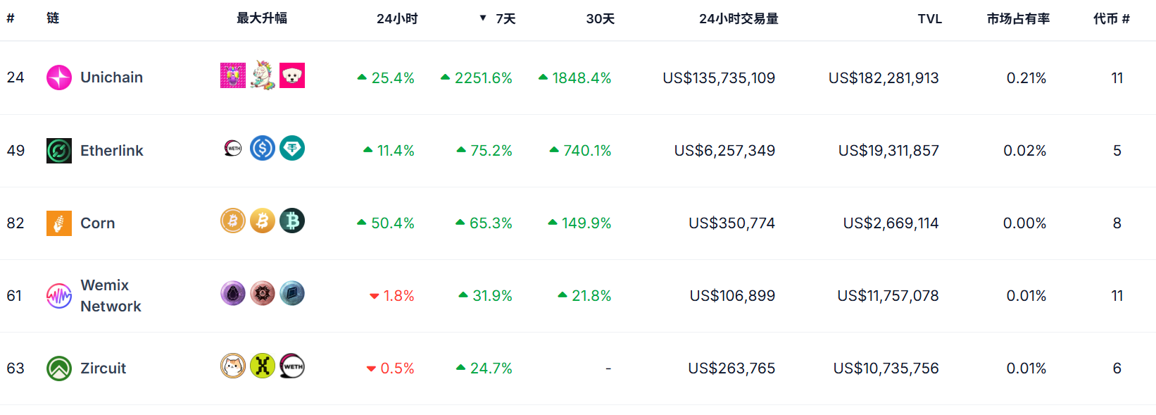Open the yellow X token in Zircuit row
Viewport: 1156px width, 415px height.
tap(263, 366)
